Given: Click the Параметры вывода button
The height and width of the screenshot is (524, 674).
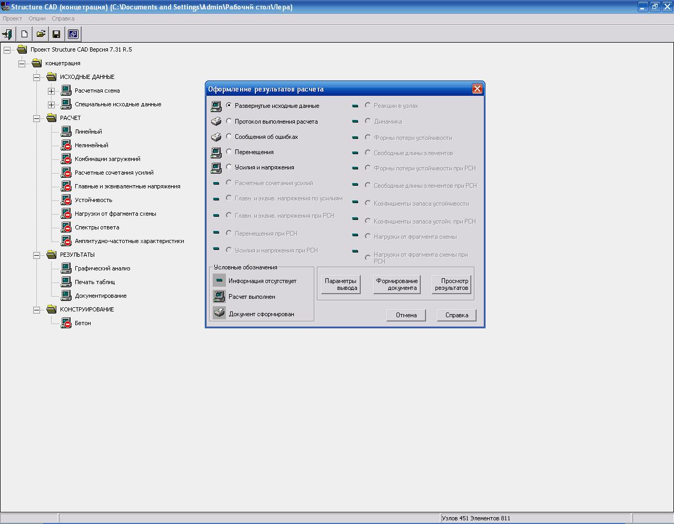Looking at the screenshot, I should (x=341, y=285).
